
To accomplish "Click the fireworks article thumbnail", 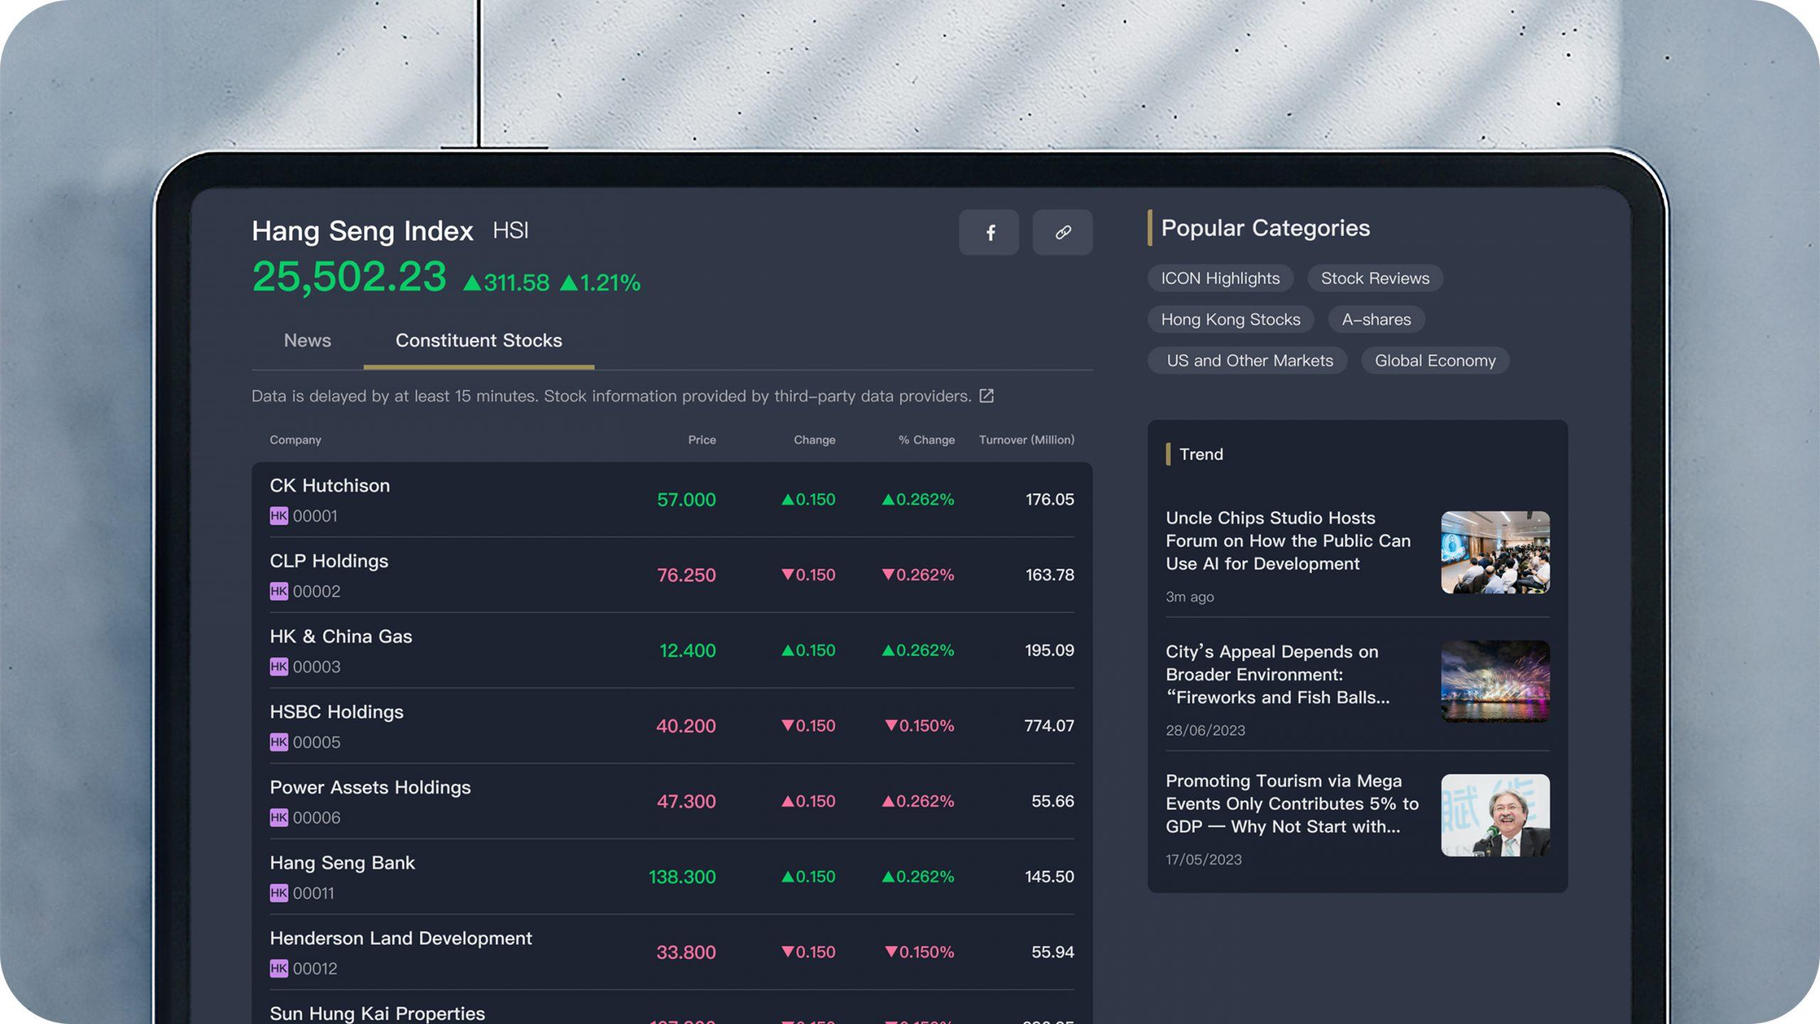I will (x=1495, y=681).
